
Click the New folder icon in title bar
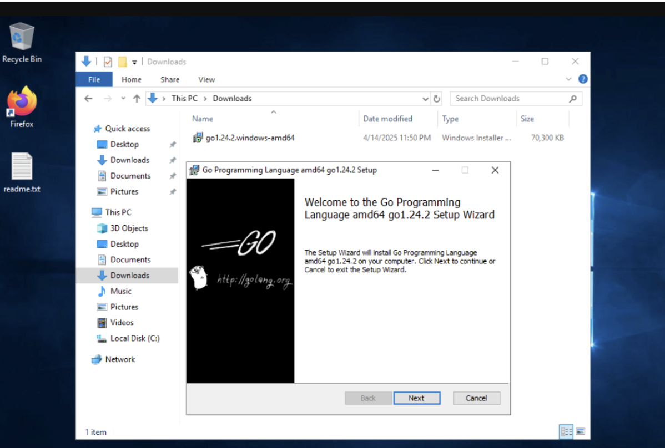point(123,62)
